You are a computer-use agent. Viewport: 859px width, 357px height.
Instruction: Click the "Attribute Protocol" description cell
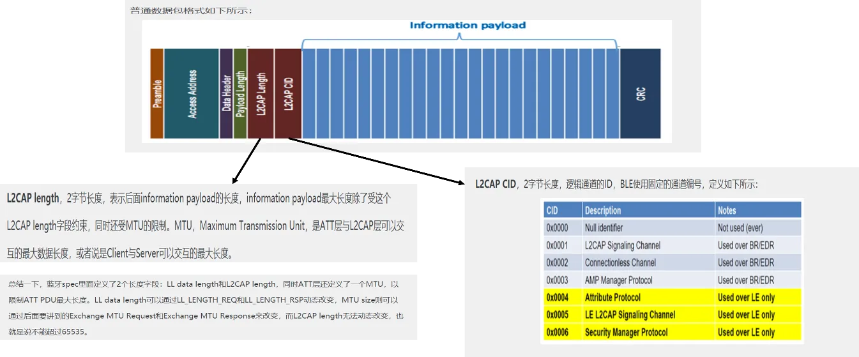click(x=648, y=297)
